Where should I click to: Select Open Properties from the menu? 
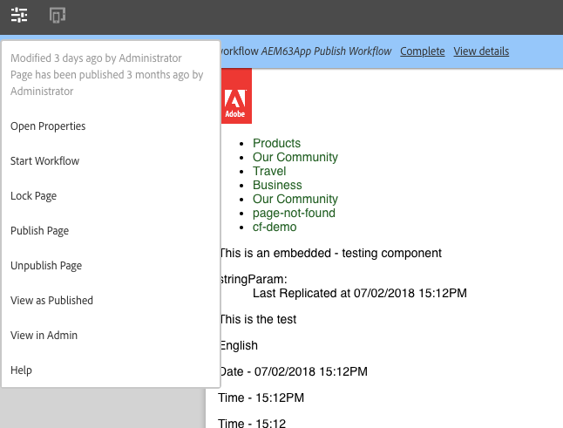click(x=48, y=126)
